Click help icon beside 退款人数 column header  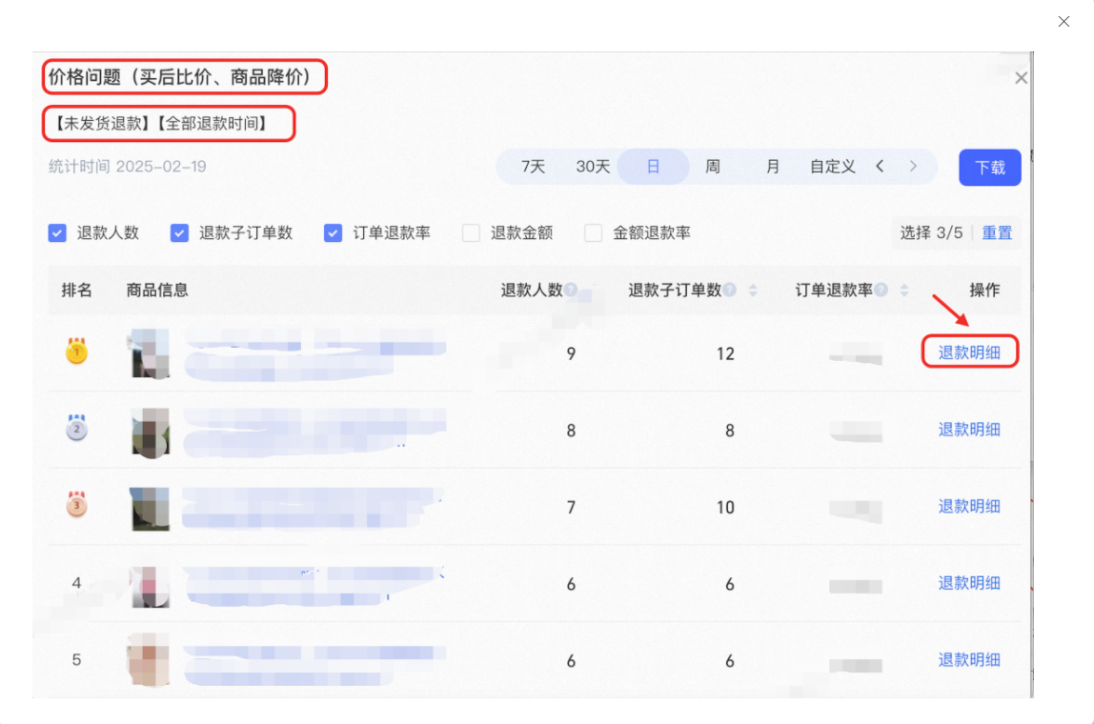point(572,290)
